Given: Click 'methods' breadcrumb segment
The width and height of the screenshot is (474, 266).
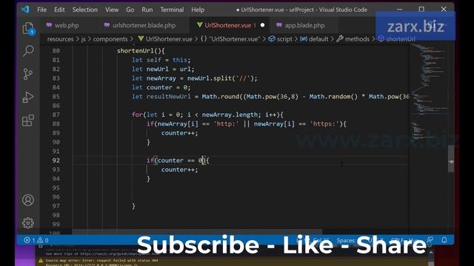Looking at the screenshot, I should (353, 39).
